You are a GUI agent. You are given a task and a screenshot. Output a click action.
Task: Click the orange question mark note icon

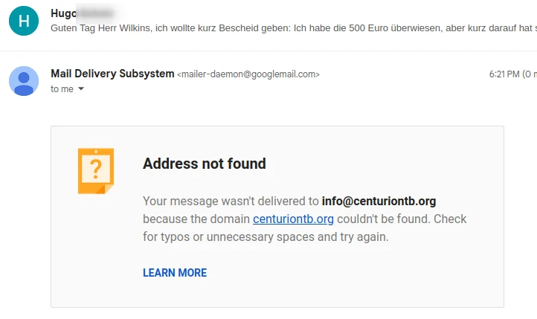(96, 171)
